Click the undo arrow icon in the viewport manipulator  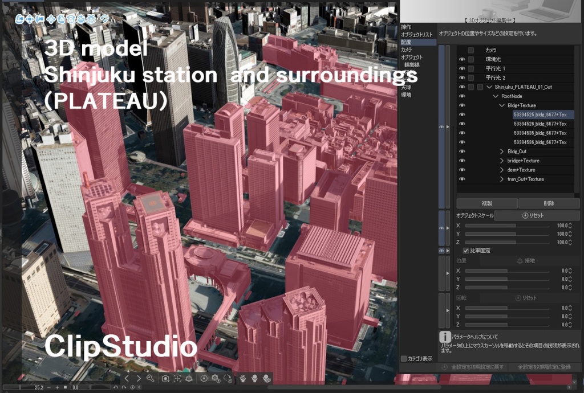[104, 19]
